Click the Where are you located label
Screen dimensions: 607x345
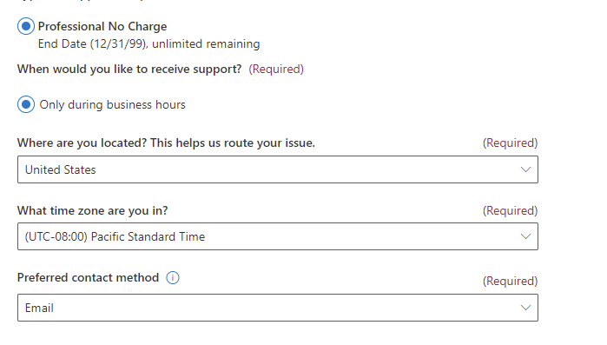(x=166, y=143)
